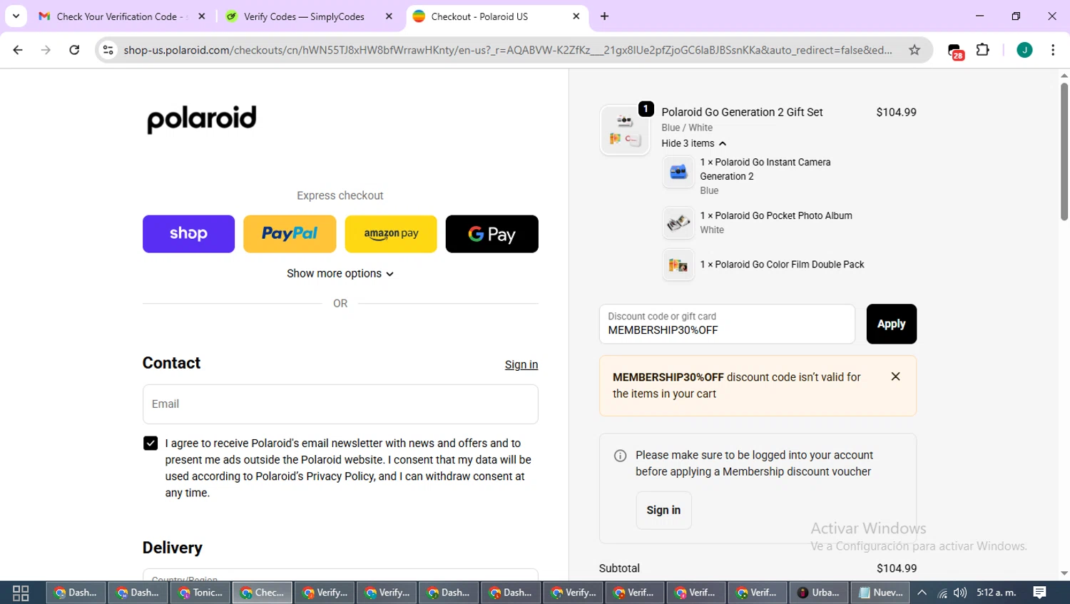1070x604 pixels.
Task: Click the Color Film Double Pack thumbnail
Action: [678, 265]
